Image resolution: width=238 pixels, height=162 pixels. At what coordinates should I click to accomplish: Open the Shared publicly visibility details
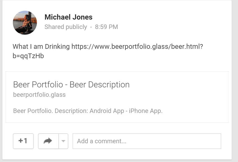(x=66, y=27)
